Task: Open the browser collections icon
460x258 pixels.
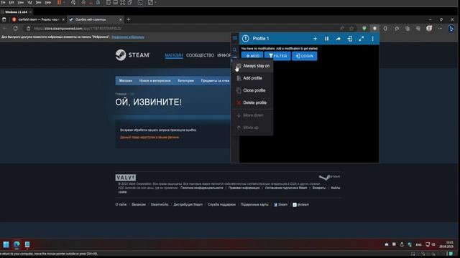Action: (408, 29)
